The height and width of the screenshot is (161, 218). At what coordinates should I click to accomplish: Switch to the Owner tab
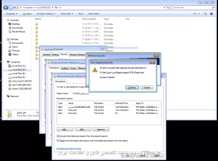coord(73,68)
